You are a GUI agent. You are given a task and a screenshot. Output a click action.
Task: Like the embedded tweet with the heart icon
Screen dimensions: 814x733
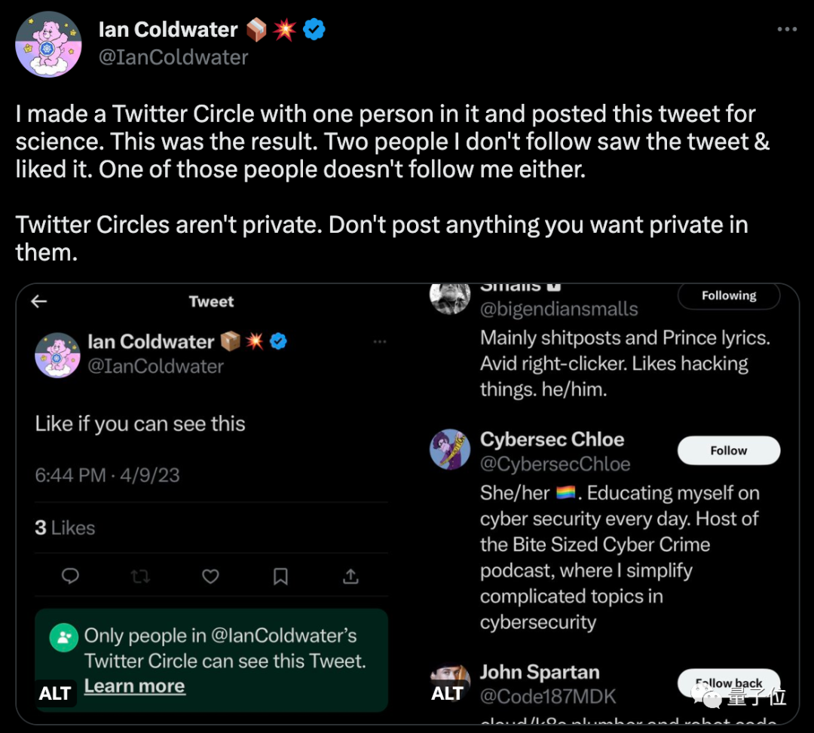click(x=210, y=576)
